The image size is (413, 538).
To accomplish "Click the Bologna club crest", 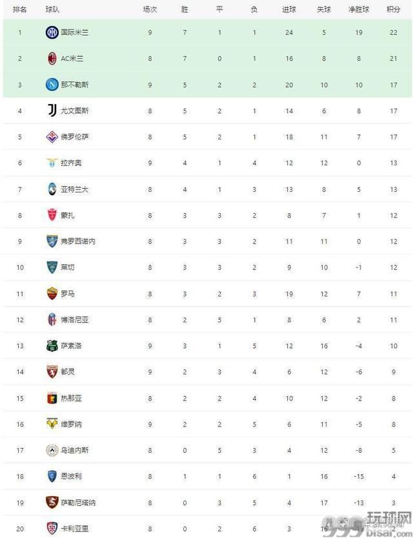I will tap(52, 320).
